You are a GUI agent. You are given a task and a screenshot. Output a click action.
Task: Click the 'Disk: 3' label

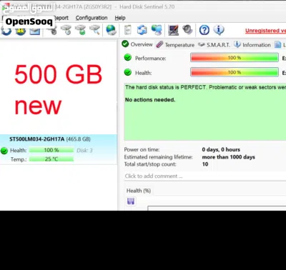(84, 150)
